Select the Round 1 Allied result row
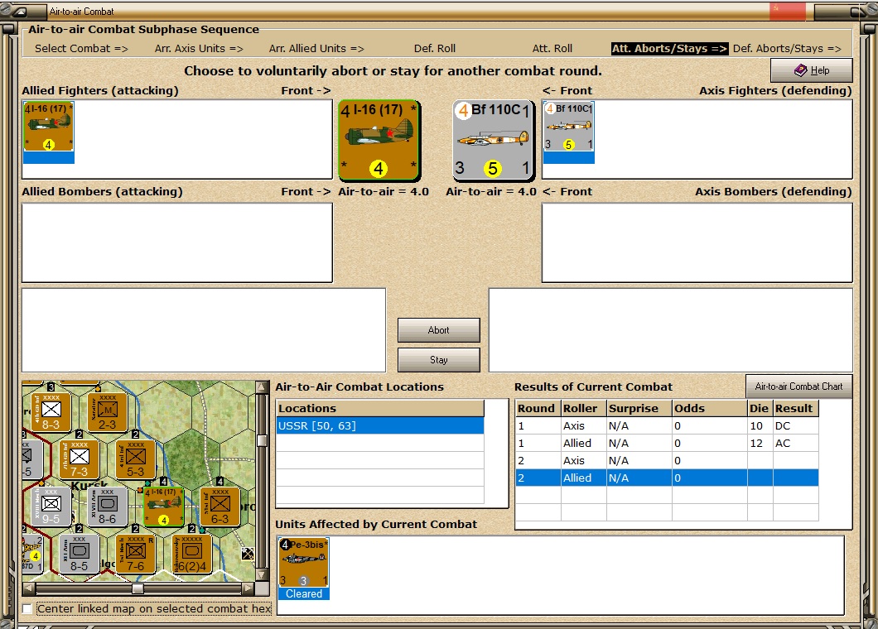Image resolution: width=878 pixels, height=629 pixels. point(667,444)
